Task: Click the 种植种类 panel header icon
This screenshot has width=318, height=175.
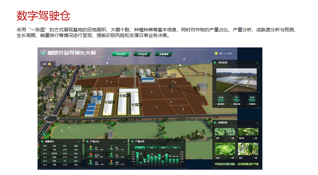Action: [x=215, y=123]
